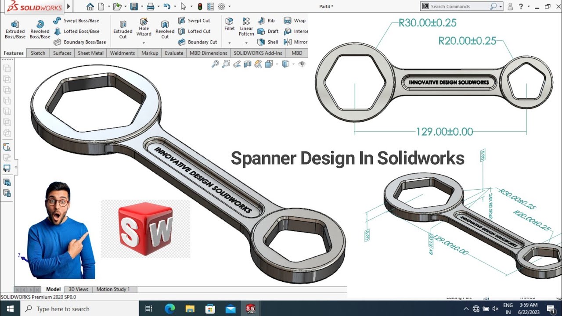
Task: Open the Evaluate tab
Action: (174, 53)
